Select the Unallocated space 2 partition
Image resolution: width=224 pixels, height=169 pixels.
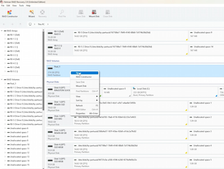(x=206, y=120)
